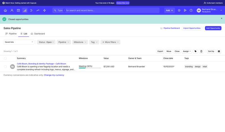Open the Status: Open filter dropdown
The image size is (225, 132).
click(x=46, y=42)
